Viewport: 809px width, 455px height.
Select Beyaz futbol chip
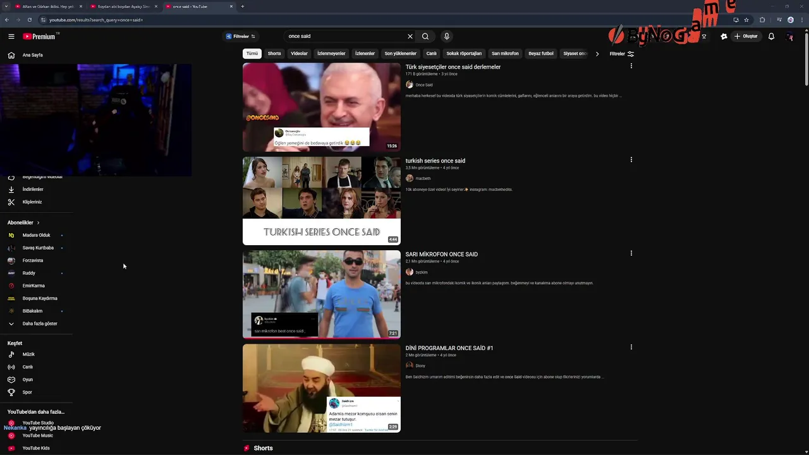[541, 54]
